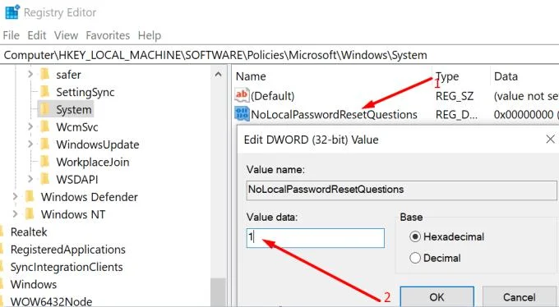
Task: Close the Edit DWORD dialog
Action: [551, 140]
